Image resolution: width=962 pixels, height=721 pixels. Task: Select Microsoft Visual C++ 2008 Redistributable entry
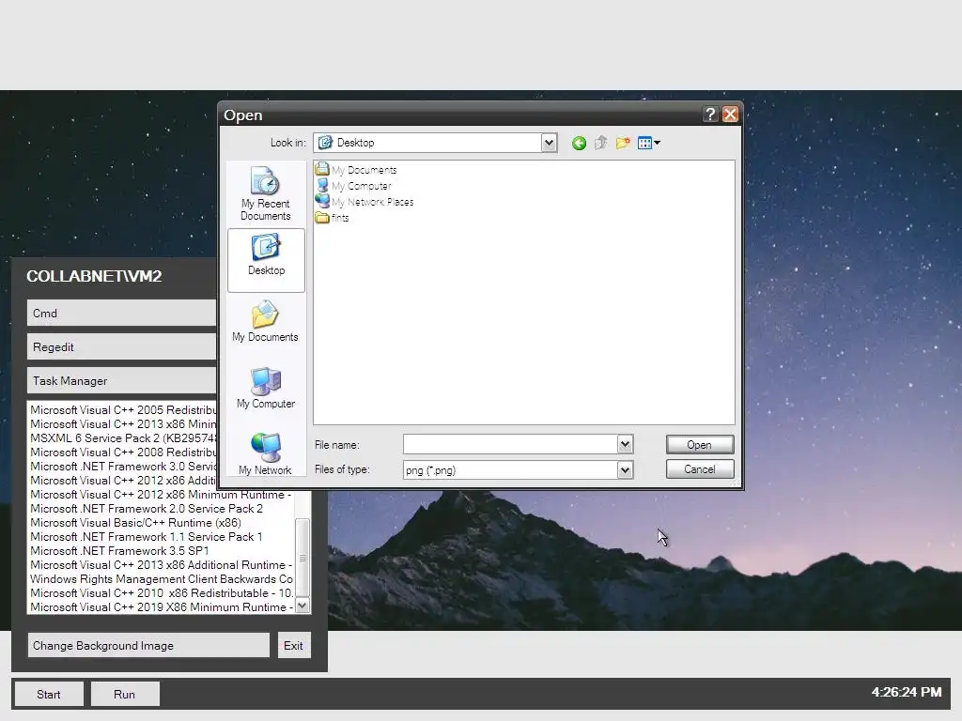pos(123,453)
